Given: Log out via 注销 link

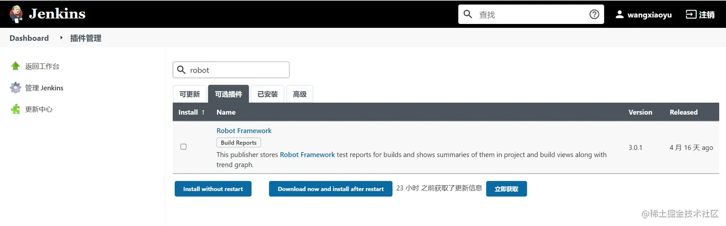Looking at the screenshot, I should 707,15.
